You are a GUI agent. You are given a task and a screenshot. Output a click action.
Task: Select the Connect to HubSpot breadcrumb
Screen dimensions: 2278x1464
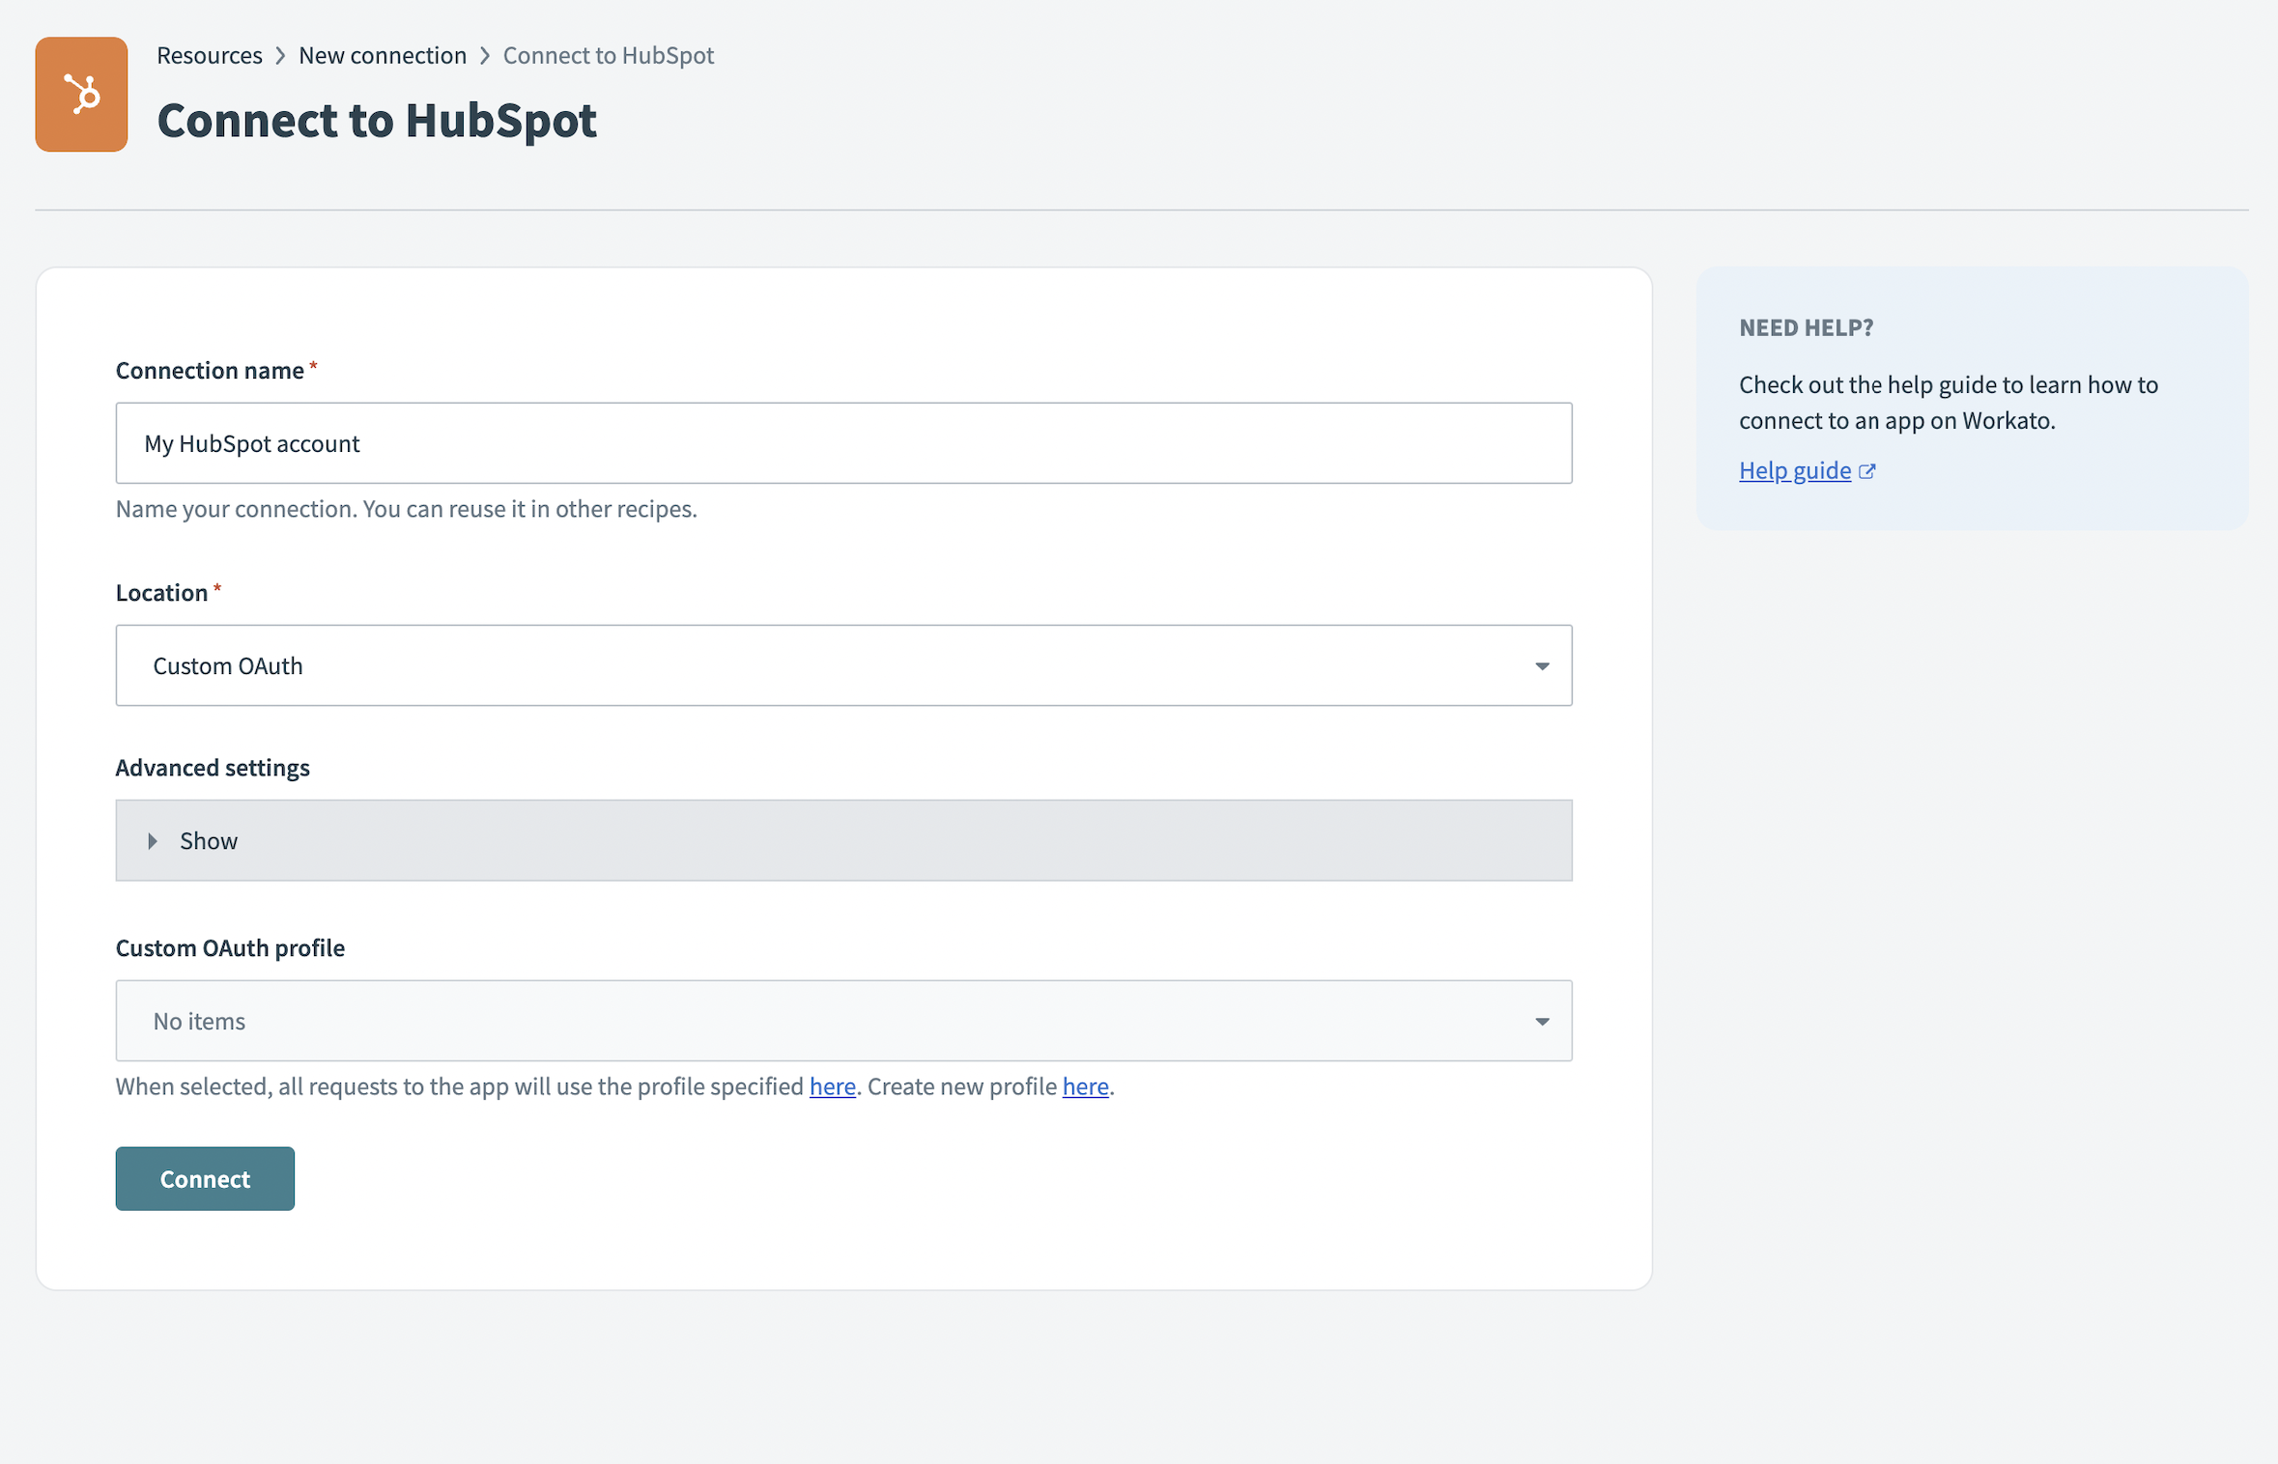[x=608, y=56]
